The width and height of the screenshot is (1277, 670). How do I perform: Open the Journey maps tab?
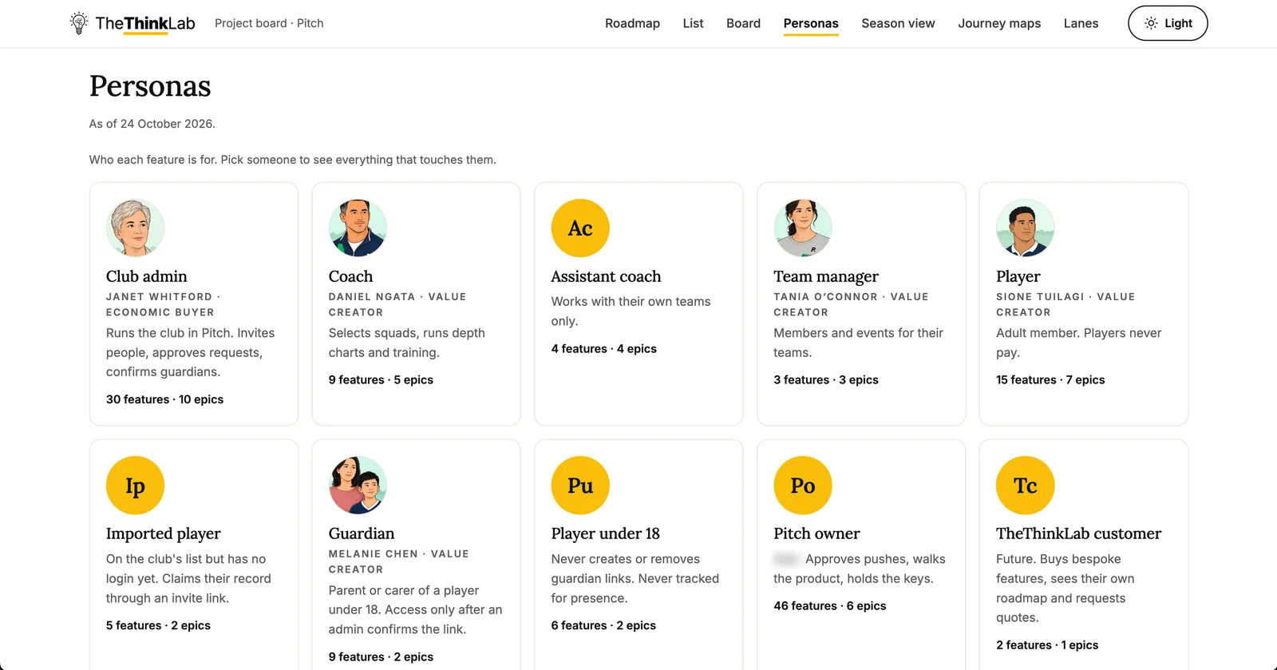point(999,23)
